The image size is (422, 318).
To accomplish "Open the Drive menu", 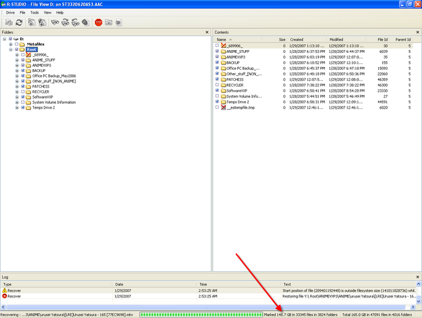I will 10,12.
